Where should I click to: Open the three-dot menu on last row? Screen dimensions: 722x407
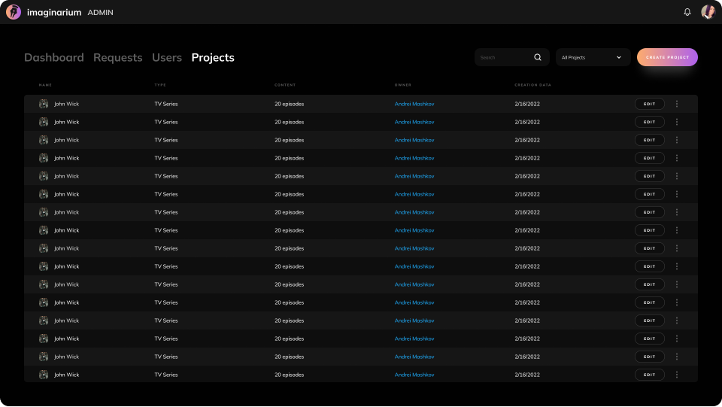point(677,375)
